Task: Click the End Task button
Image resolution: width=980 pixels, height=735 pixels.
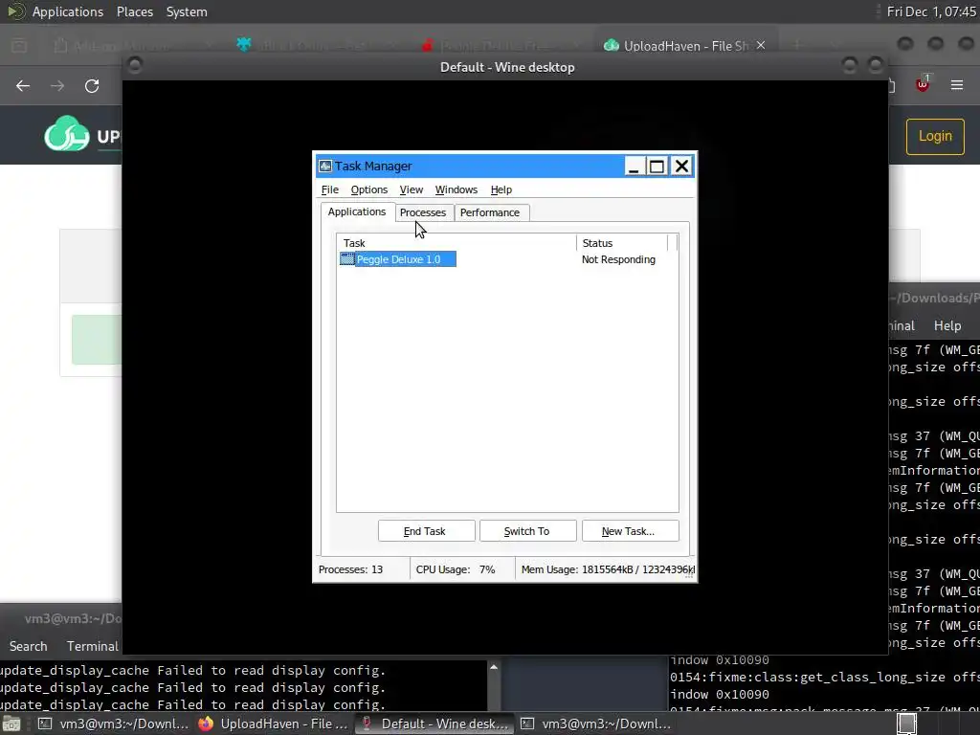Action: point(426,530)
